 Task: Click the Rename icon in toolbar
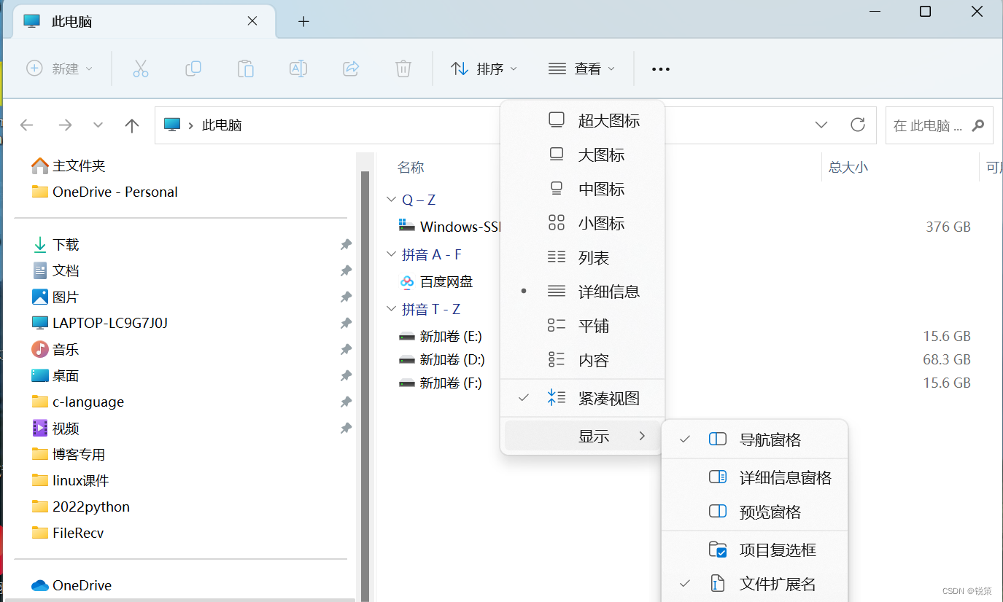[298, 69]
